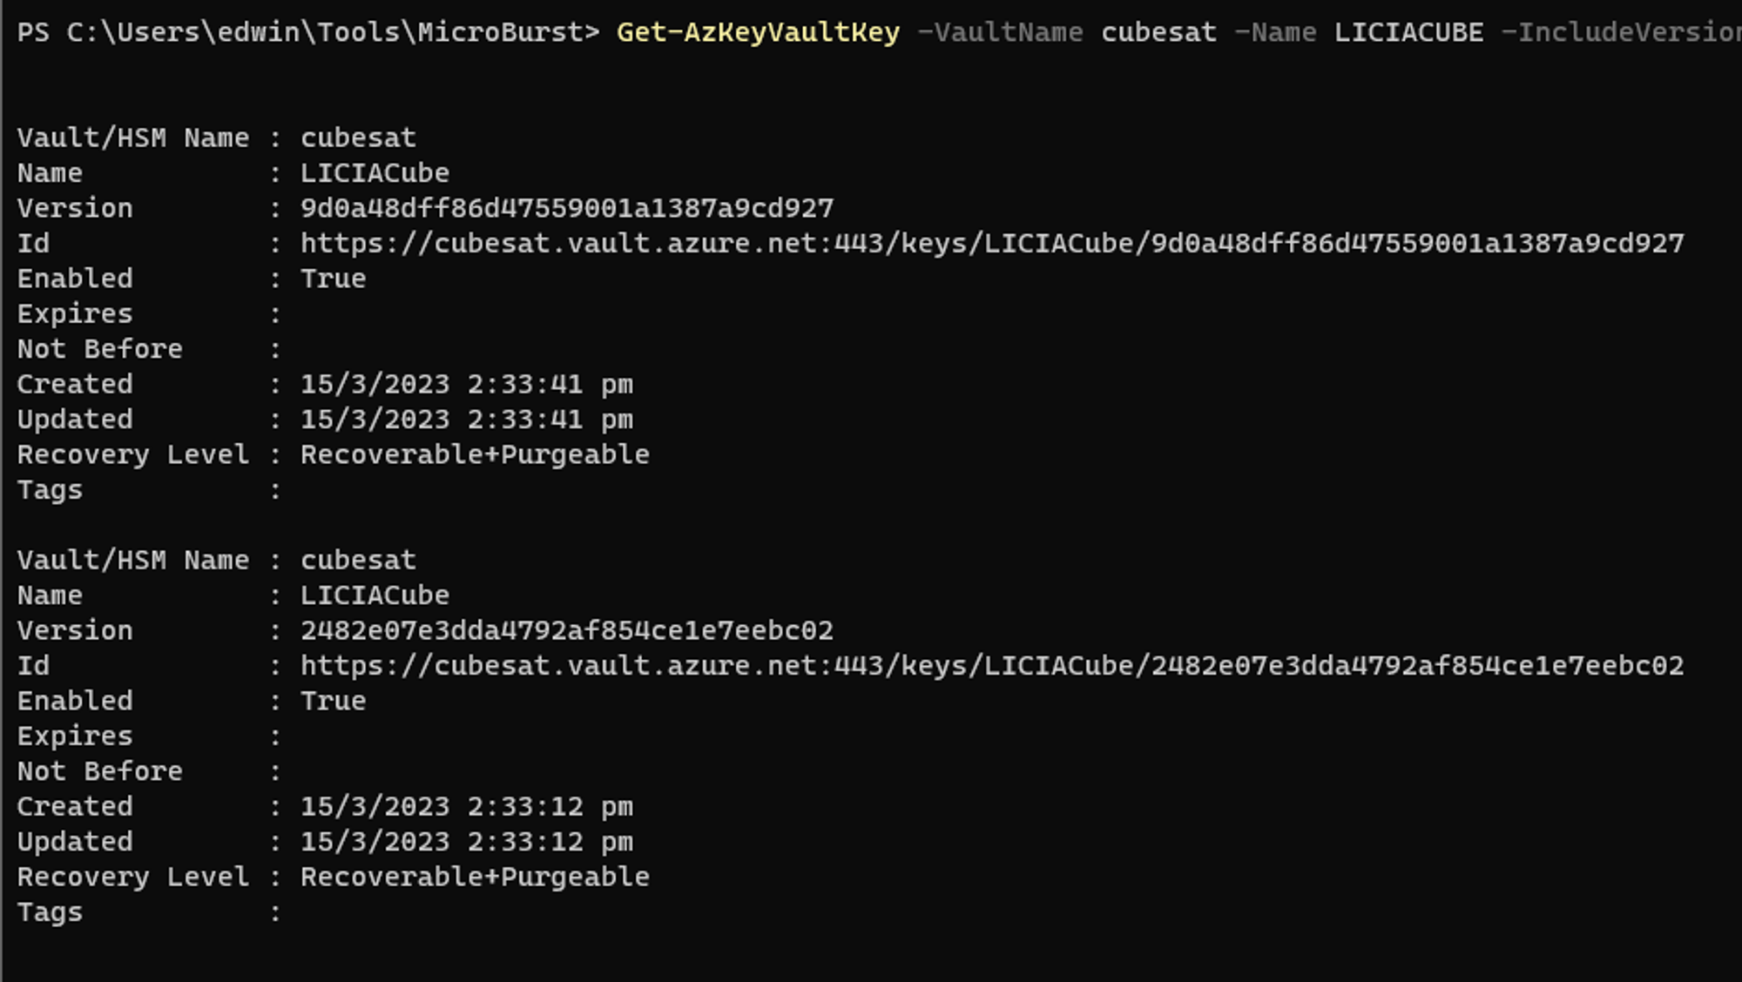Click the -VaultName parameter in the command
1742x982 pixels.
(x=1001, y=33)
